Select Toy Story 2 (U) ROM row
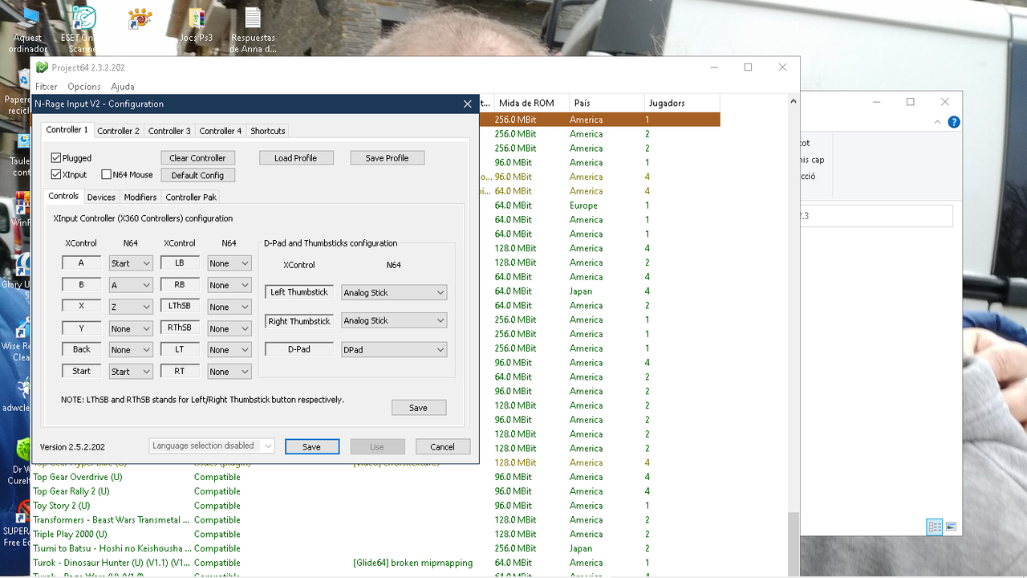 tap(375, 506)
